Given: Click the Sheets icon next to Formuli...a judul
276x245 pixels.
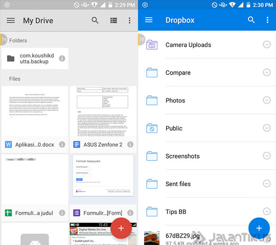Looking at the screenshot, I should coord(8,213).
